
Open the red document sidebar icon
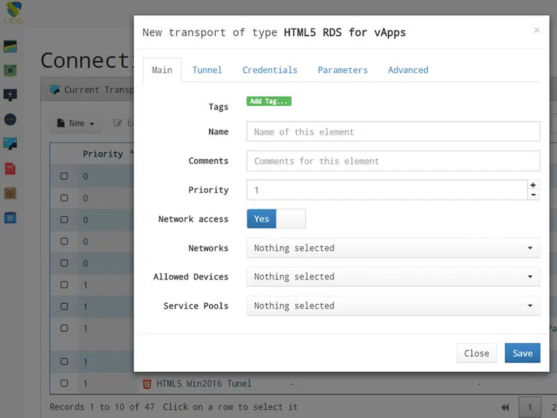[10, 169]
